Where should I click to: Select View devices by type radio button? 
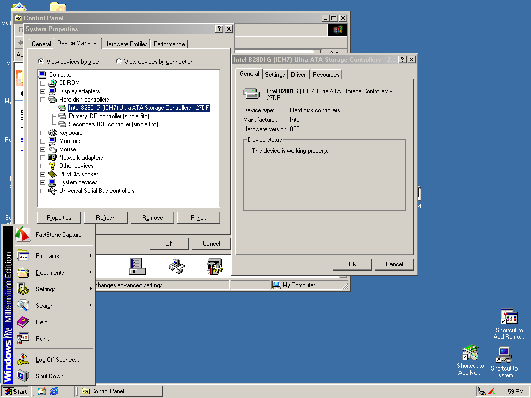[41, 61]
